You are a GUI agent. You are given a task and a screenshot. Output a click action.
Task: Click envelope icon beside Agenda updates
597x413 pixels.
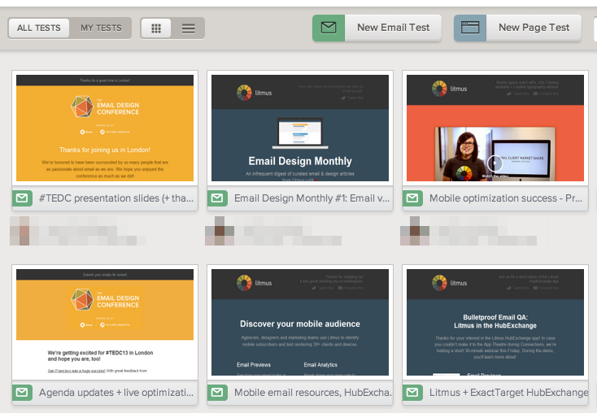[x=22, y=393]
